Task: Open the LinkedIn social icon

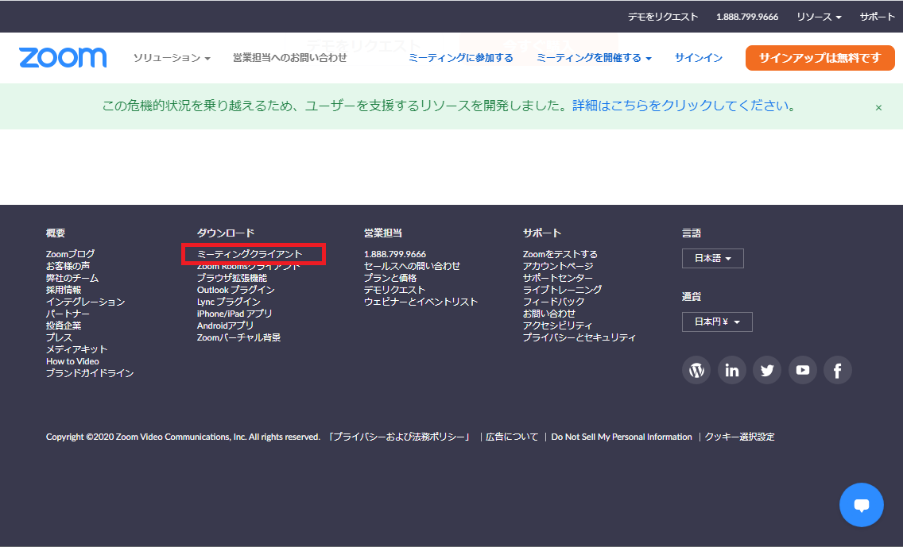Action: (732, 370)
